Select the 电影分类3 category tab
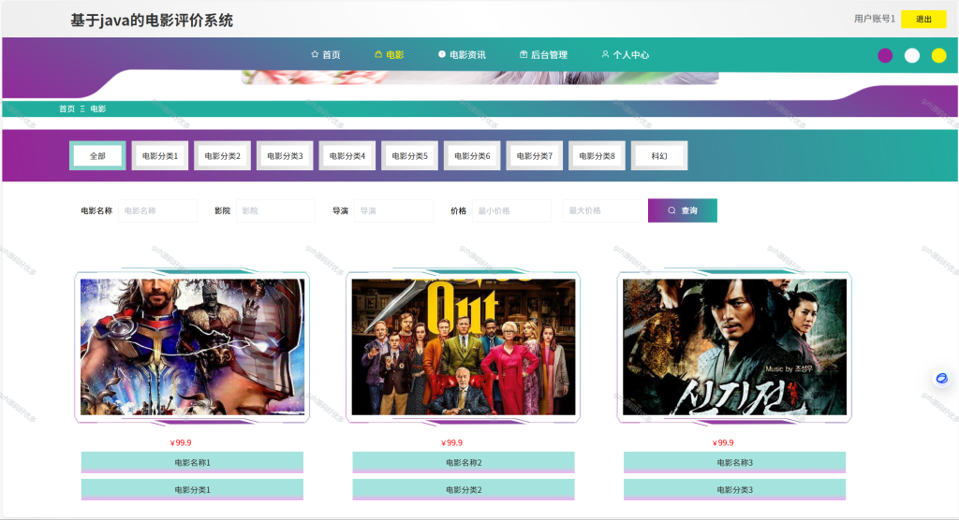959x520 pixels. (285, 156)
